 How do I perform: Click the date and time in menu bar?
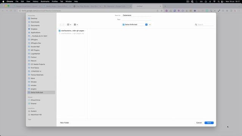pos(233,2)
